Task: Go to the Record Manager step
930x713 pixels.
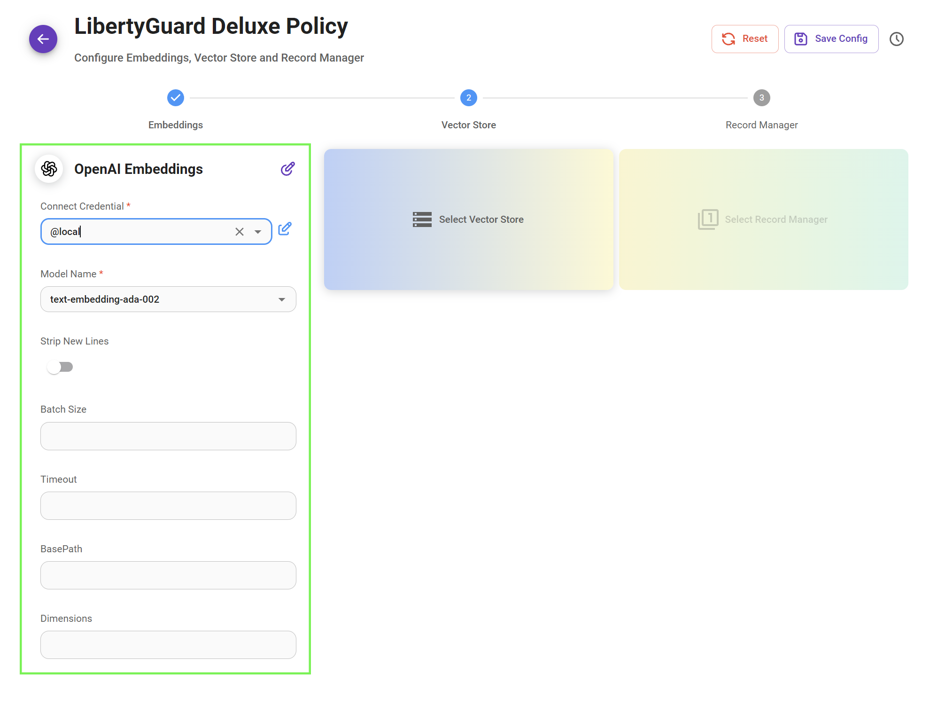Action: tap(761, 98)
